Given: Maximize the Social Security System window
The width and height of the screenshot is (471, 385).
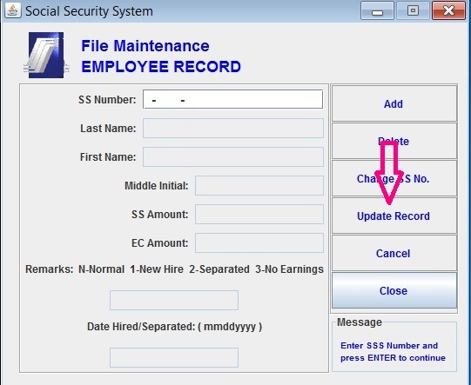Looking at the screenshot, I should pyautogui.click(x=413, y=10).
